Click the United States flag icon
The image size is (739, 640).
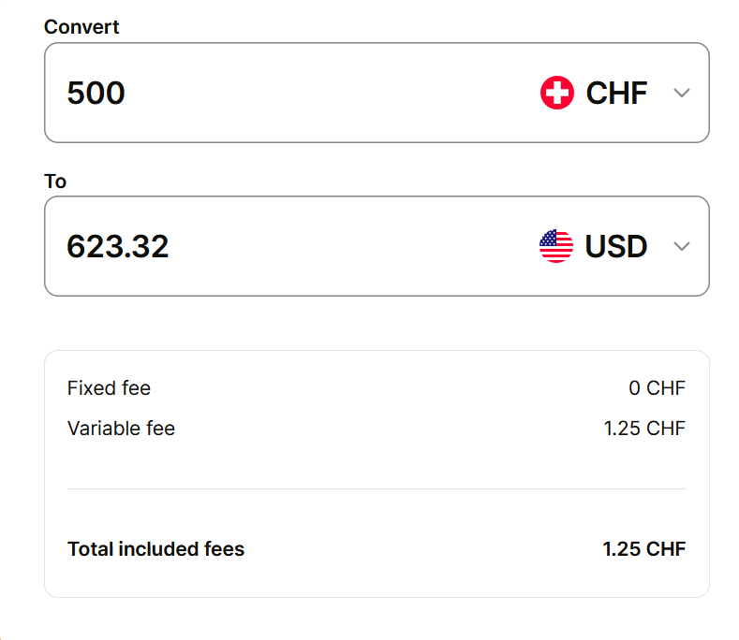tap(556, 246)
